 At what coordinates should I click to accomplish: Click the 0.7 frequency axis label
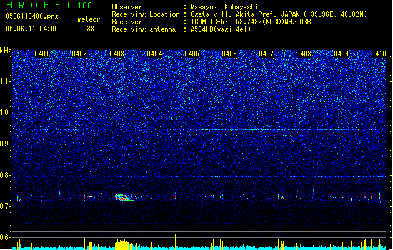coord(5,206)
